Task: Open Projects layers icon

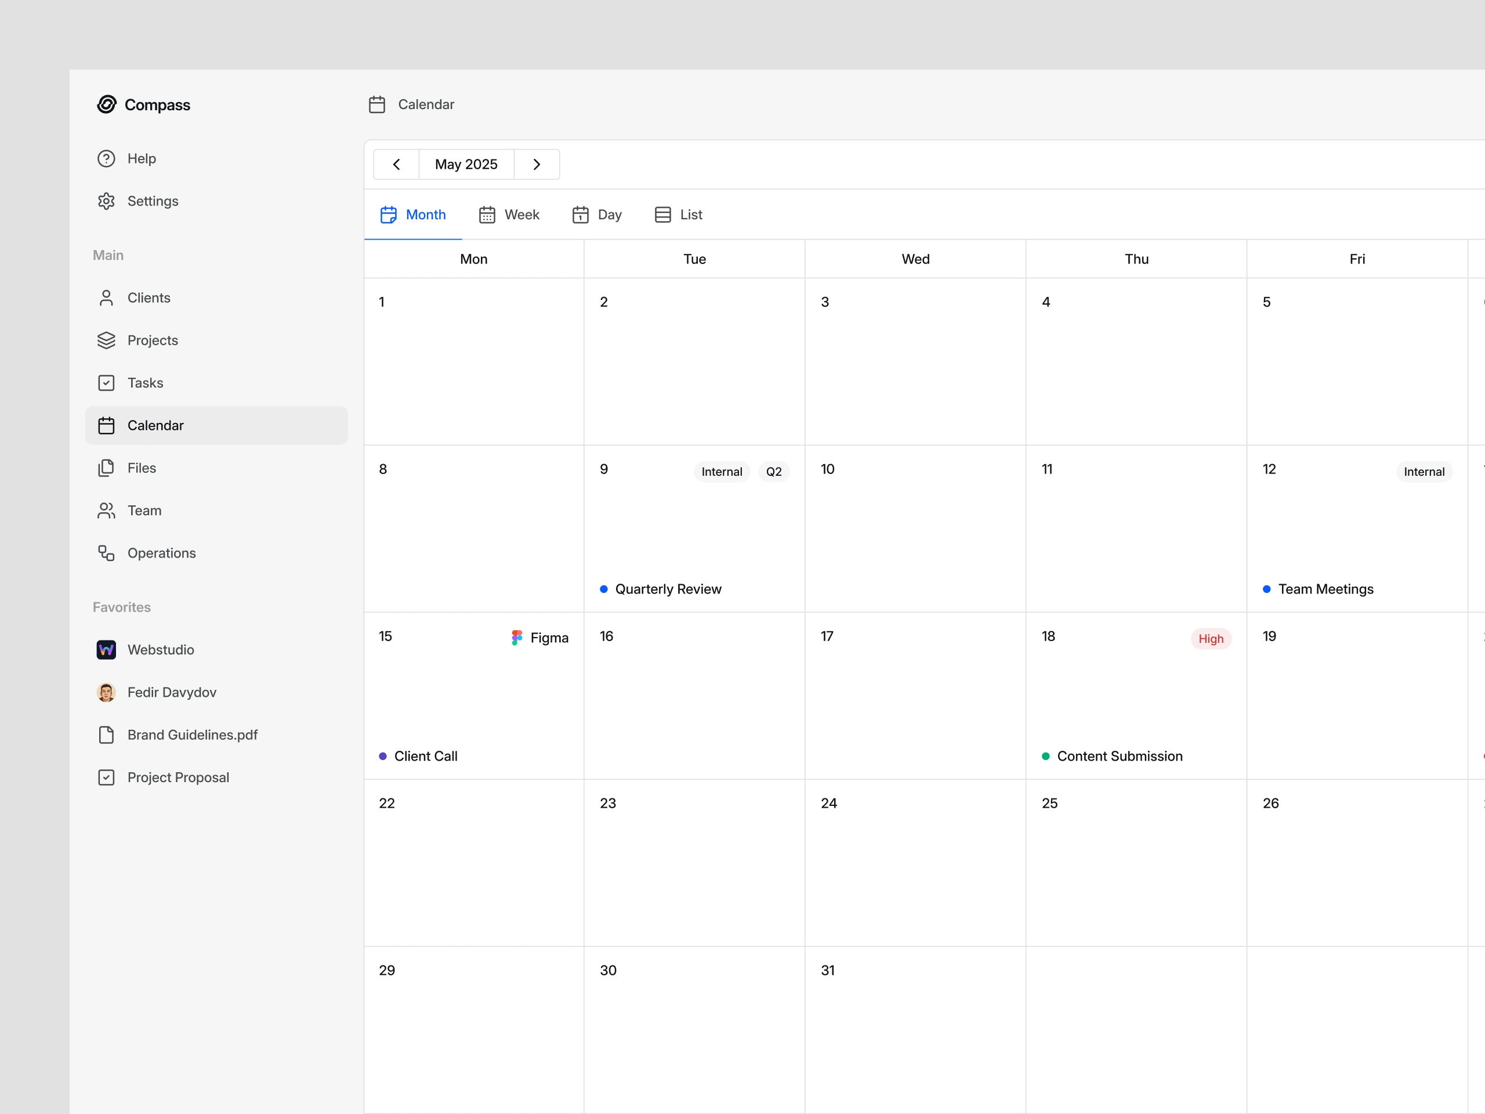Action: click(x=106, y=341)
